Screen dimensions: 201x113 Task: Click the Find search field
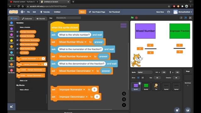68,18
